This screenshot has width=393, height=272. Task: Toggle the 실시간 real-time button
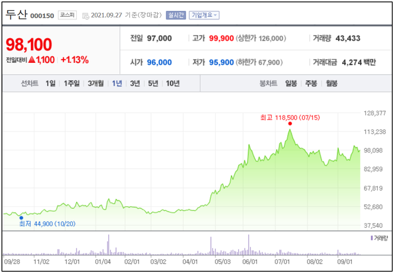coord(176,15)
